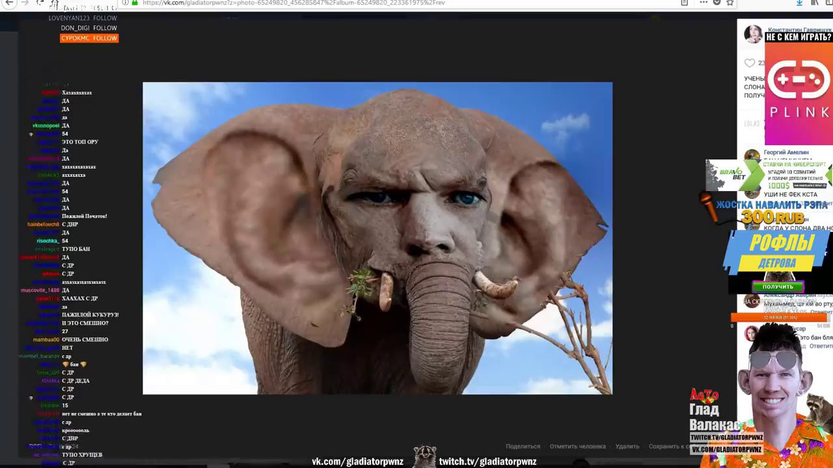The height and width of the screenshot is (468, 833).
Task: Click chat username hainbefoeuch8
Action: [44, 224]
